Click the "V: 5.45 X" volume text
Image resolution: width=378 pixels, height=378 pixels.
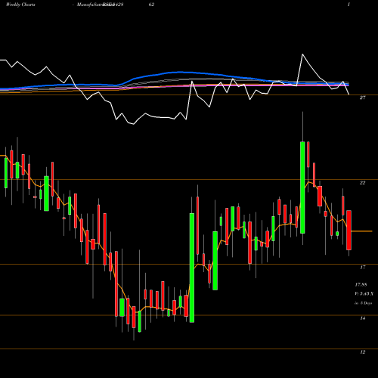364,294
